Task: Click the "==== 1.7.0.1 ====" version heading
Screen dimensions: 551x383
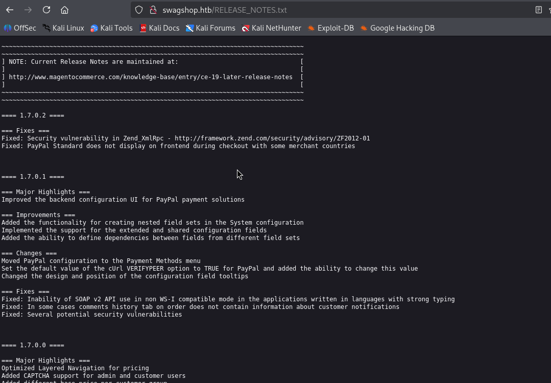Action: click(33, 177)
